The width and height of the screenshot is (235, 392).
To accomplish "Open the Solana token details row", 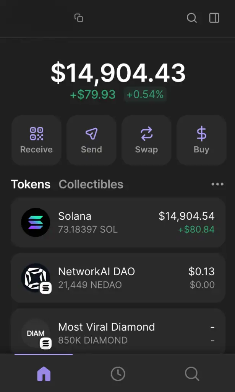I will point(117,222).
